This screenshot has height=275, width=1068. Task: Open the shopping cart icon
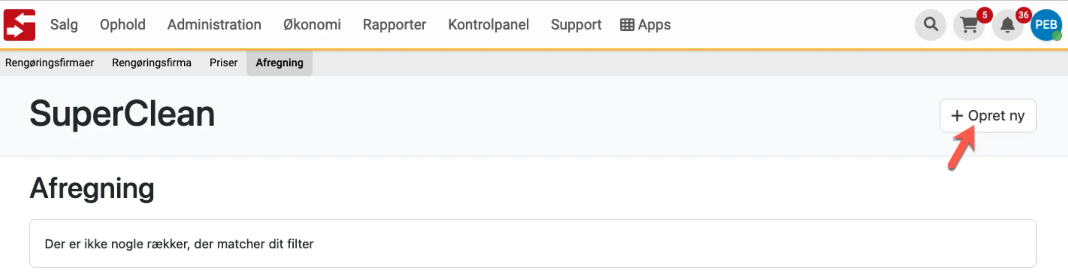click(x=968, y=25)
